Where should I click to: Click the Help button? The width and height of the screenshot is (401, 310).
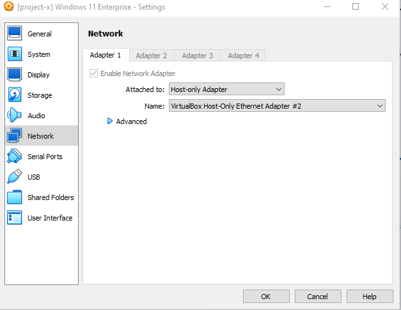coord(369,297)
